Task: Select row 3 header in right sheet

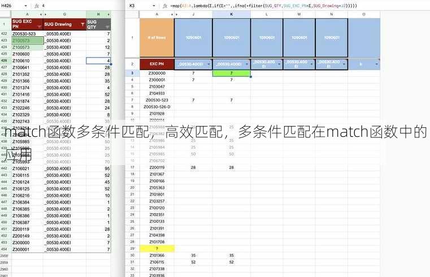Action: pos(132,73)
